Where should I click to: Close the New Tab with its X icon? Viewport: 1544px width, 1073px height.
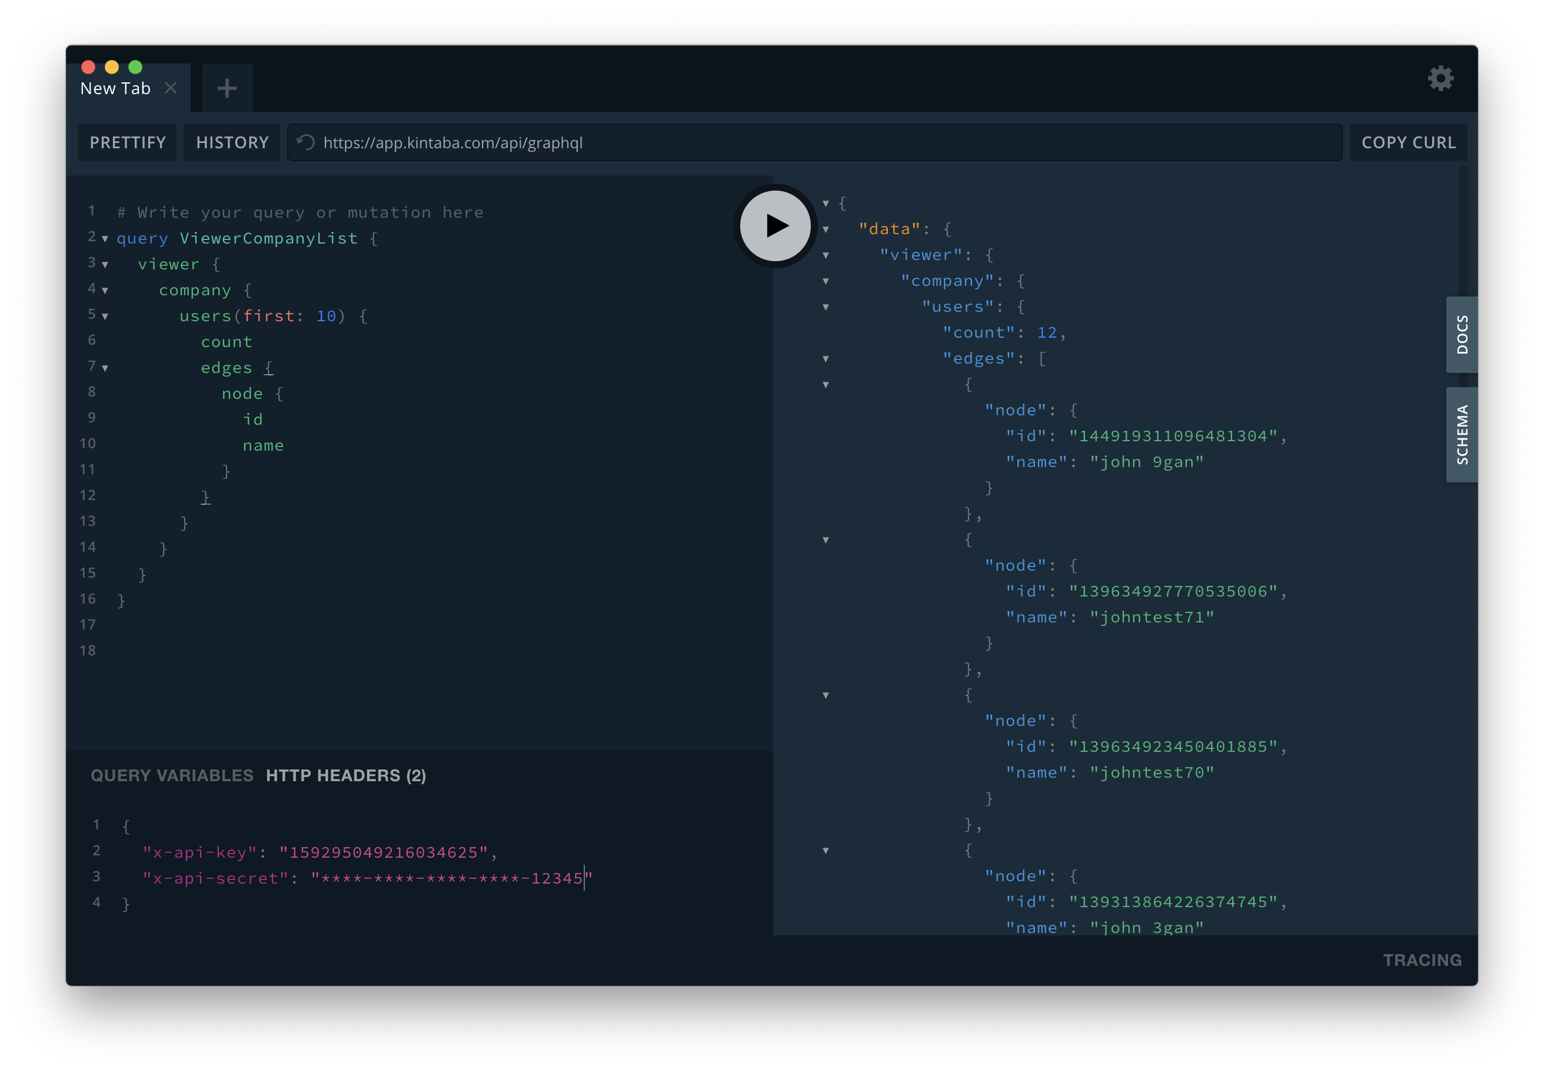click(x=171, y=88)
